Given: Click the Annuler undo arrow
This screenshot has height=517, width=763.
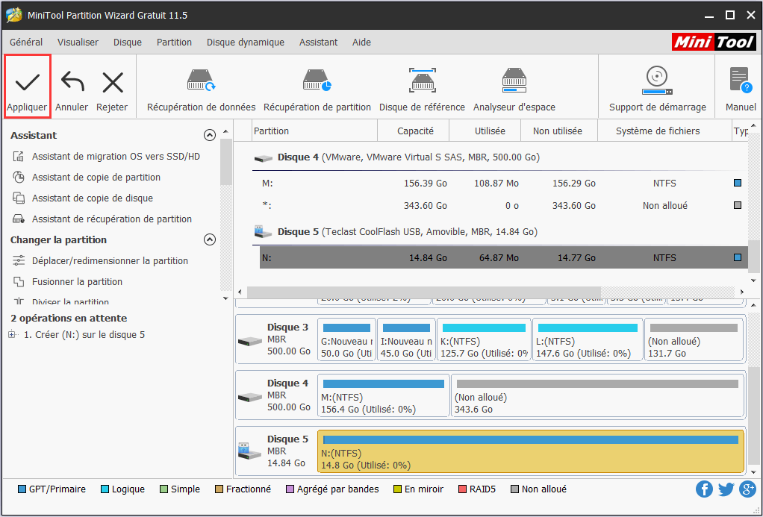Looking at the screenshot, I should (x=72, y=82).
